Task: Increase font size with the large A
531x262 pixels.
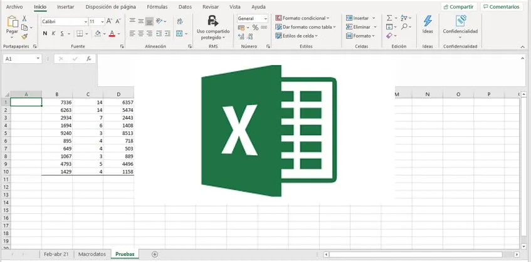Action: [109, 21]
